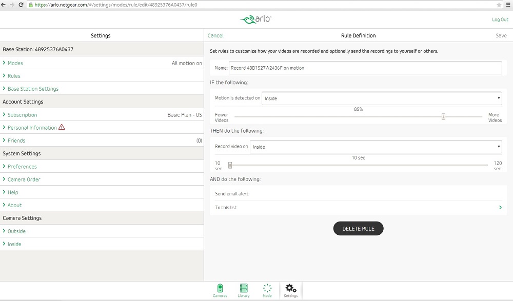Open the Camera Order row
This screenshot has height=301, width=513.
[102, 179]
